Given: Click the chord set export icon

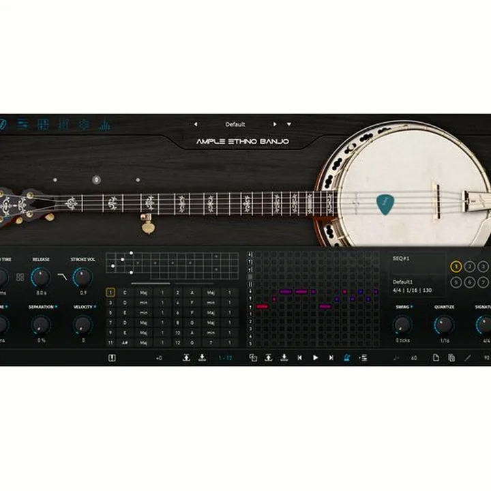Looking at the screenshot, I should [186, 357].
